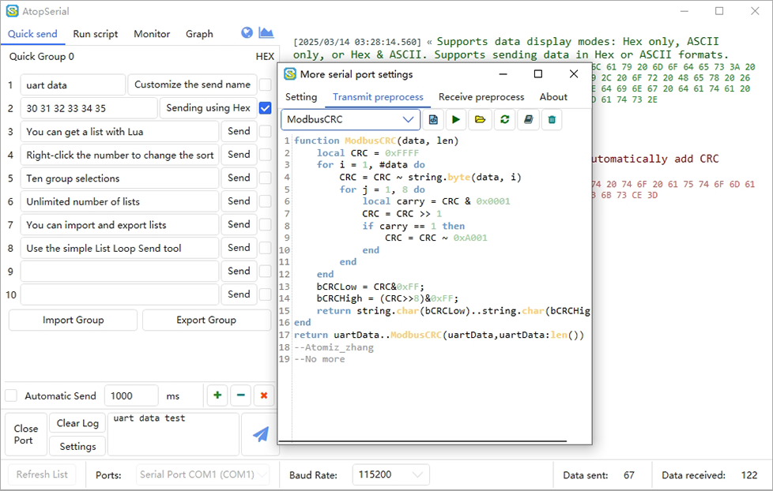Click the minus remove-row button
The image size is (773, 491).
pos(240,395)
